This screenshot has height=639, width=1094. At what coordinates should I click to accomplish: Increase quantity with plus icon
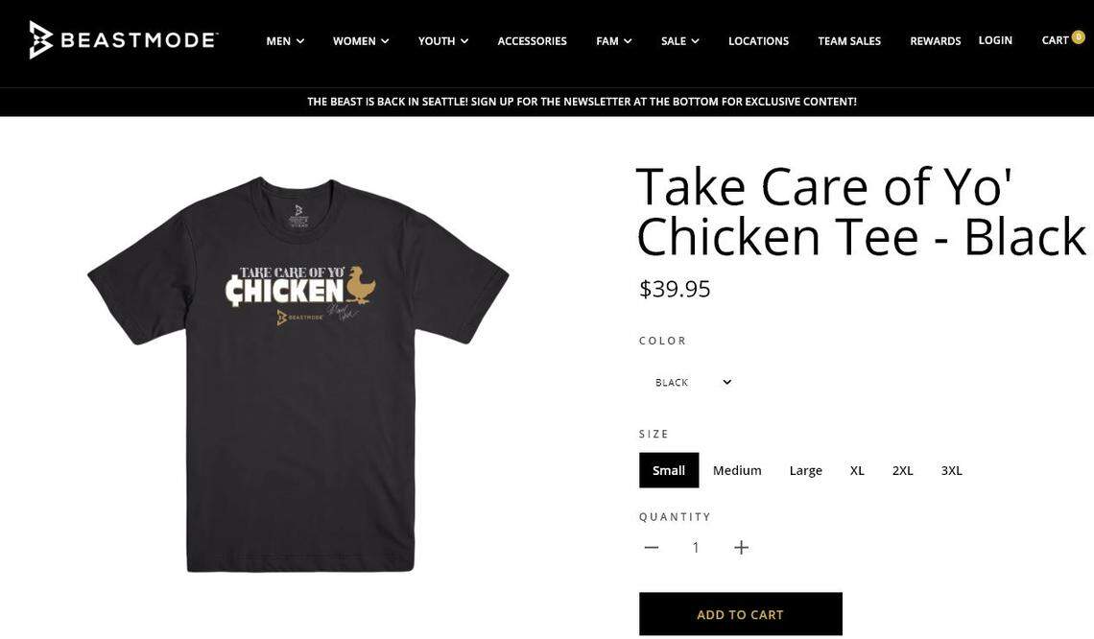(741, 547)
